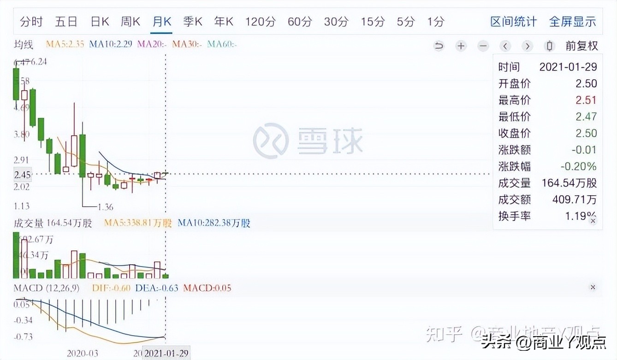617x360 pixels.
Task: Pan the chart right using the right chevron
Action: (528, 46)
